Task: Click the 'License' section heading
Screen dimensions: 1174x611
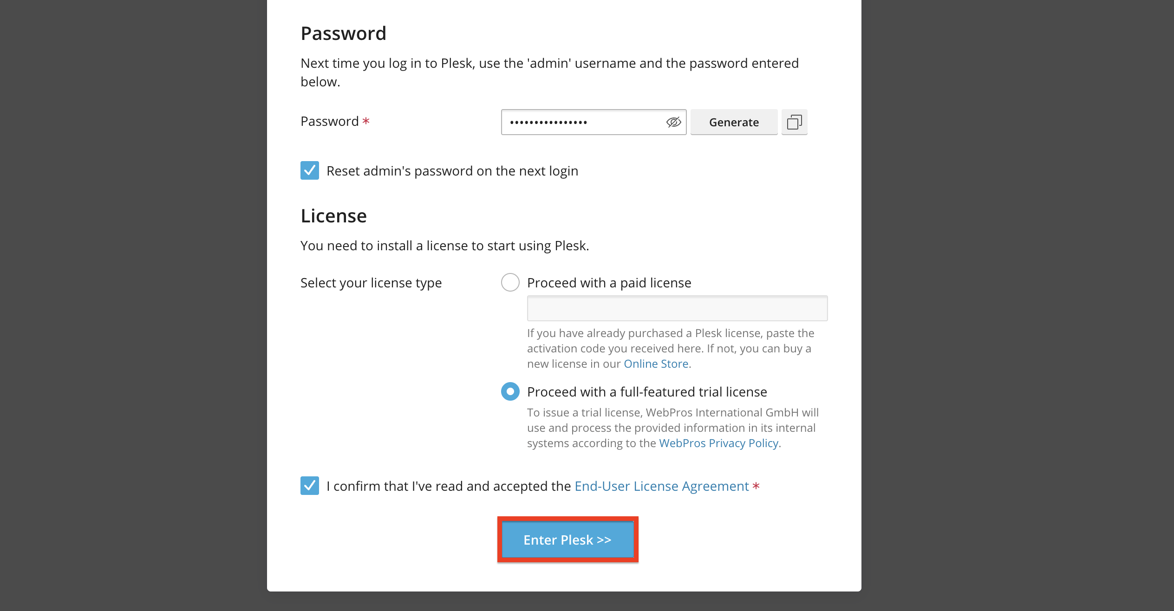Action: (x=333, y=216)
